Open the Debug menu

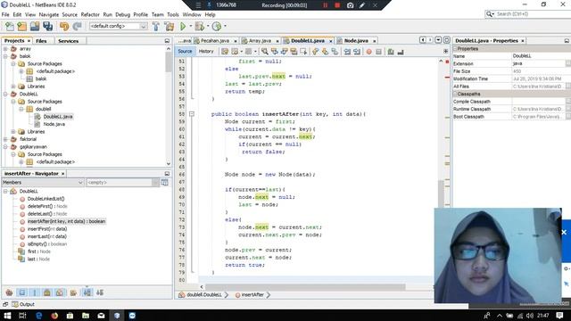[x=123, y=14]
